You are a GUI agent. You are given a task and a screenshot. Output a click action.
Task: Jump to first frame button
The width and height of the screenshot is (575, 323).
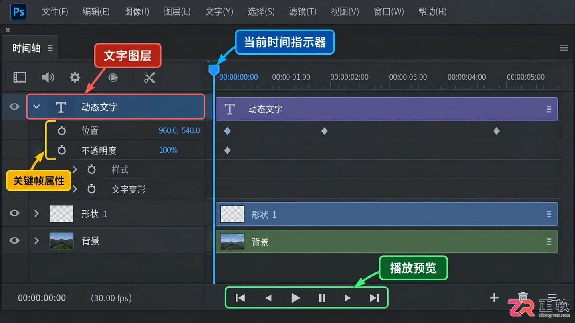pos(240,298)
